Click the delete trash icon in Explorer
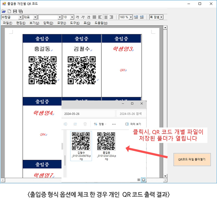Image resolution: width=217 pixels, height=202 pixels. 85,124
